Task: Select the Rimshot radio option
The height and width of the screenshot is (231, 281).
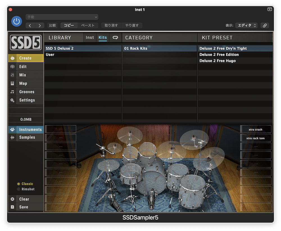Action: coord(26,189)
